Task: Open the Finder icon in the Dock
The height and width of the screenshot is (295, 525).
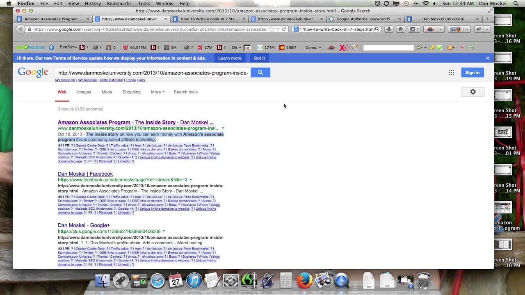Action: click(103, 281)
